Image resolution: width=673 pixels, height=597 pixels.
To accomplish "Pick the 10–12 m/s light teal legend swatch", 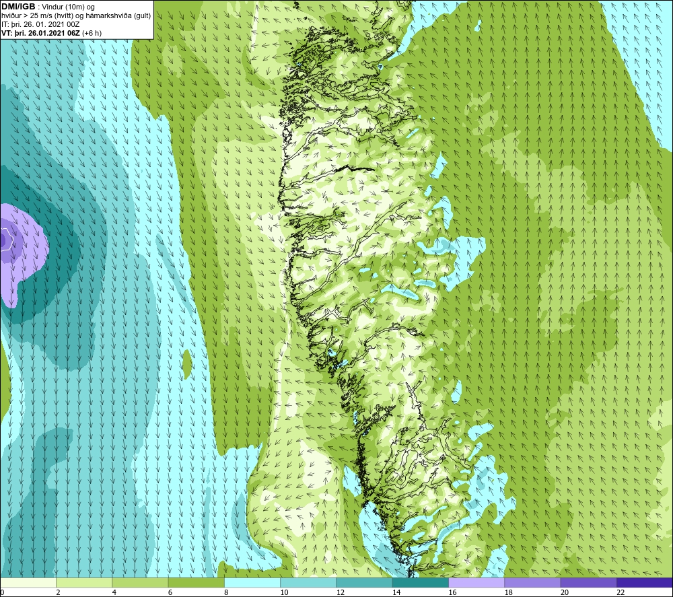I will [308, 582].
